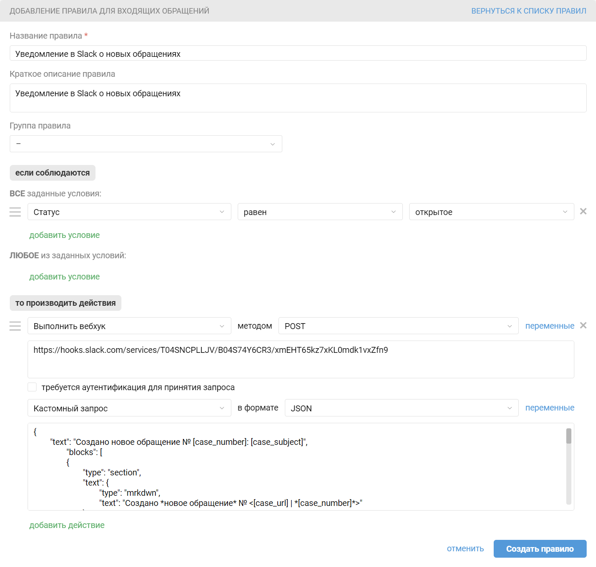Image resolution: width=596 pixels, height=567 pixels.
Task: Click the ЛЮБОЕ из заданных условий label
Action: [x=68, y=255]
